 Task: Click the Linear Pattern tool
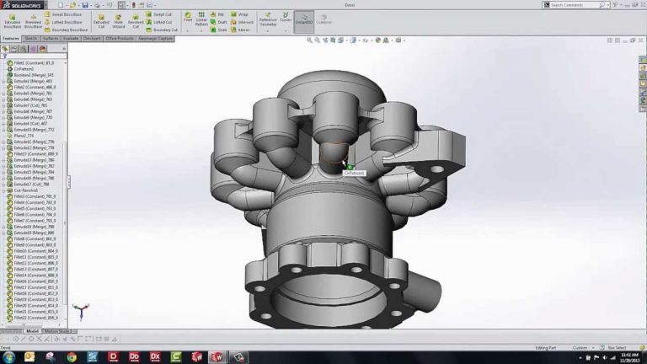point(201,19)
